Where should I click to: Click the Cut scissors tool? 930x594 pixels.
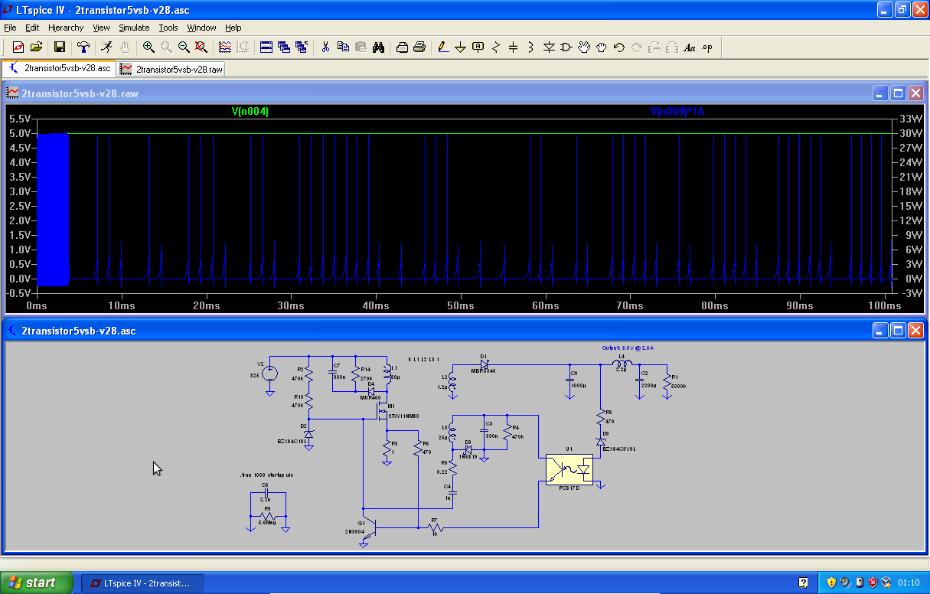325,47
